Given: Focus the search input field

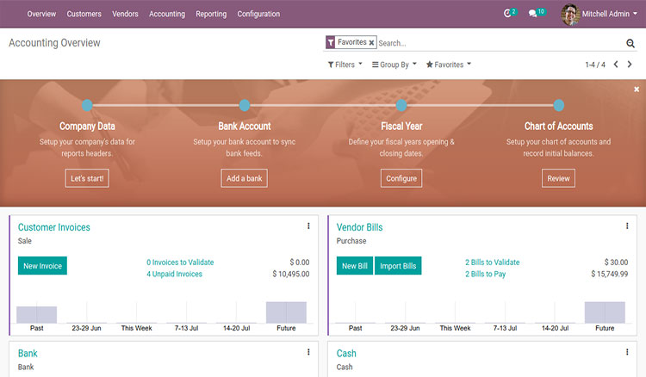Looking at the screenshot, I should (x=500, y=43).
